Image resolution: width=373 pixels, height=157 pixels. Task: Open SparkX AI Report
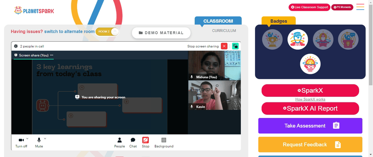[x=310, y=108]
